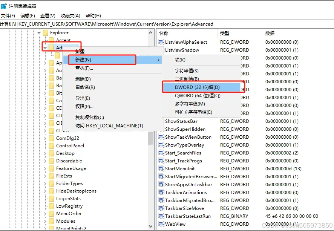Image resolution: width=334 pixels, height=231 pixels.
Task: Click the tree scrollbar down arrow
Action: (150, 226)
